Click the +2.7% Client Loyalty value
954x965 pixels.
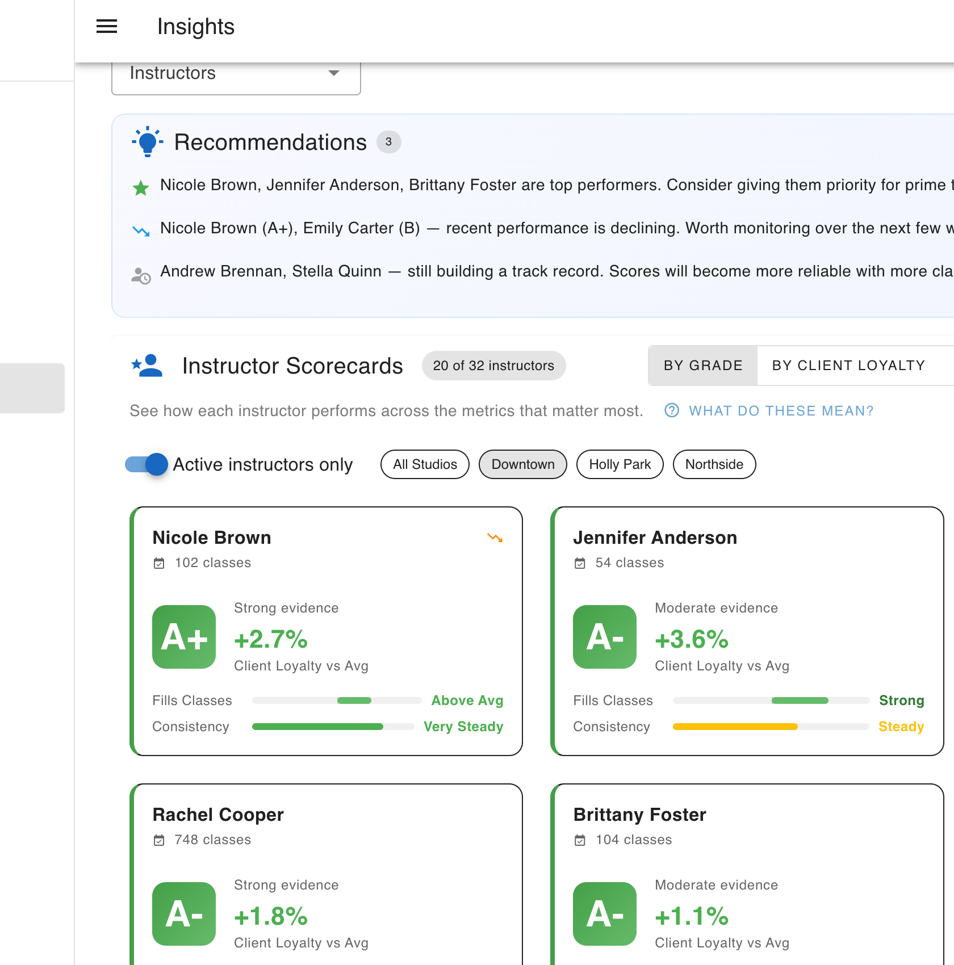(x=271, y=639)
